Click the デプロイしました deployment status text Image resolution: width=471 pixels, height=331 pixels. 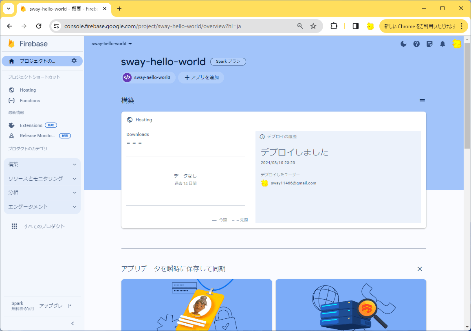pos(294,152)
